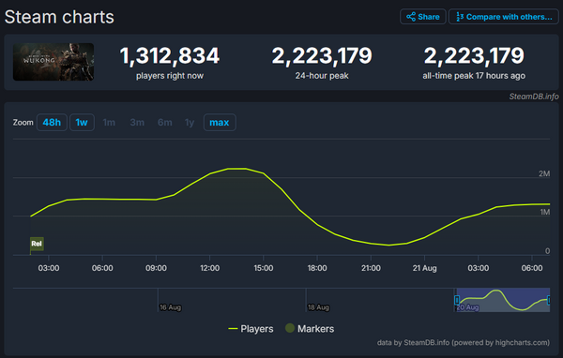
Task: Click the first 06:00 axis label
Action: coord(102,268)
